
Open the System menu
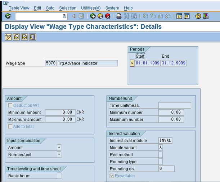tap(112, 8)
